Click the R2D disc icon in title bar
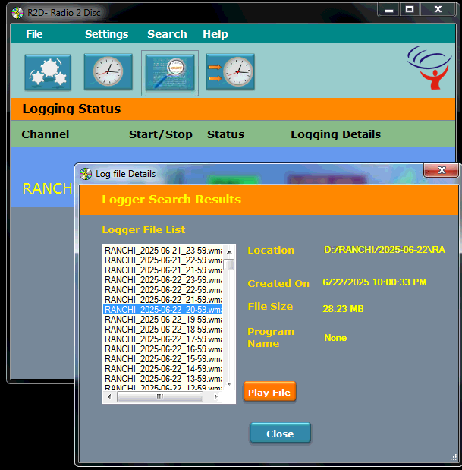Screen dimensions: 462x470 (17, 13)
